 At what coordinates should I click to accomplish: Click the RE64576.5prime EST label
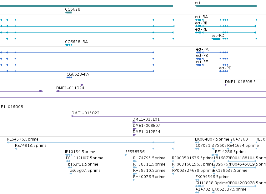(x=23, y=139)
